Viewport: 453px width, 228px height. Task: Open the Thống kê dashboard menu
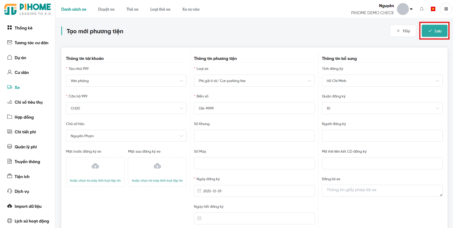pyautogui.click(x=23, y=28)
